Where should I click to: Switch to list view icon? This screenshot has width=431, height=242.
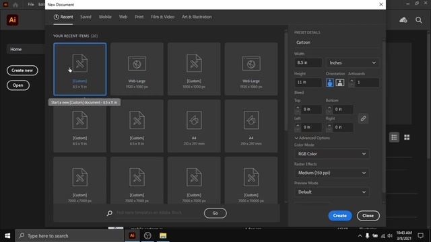pyautogui.click(x=394, y=137)
